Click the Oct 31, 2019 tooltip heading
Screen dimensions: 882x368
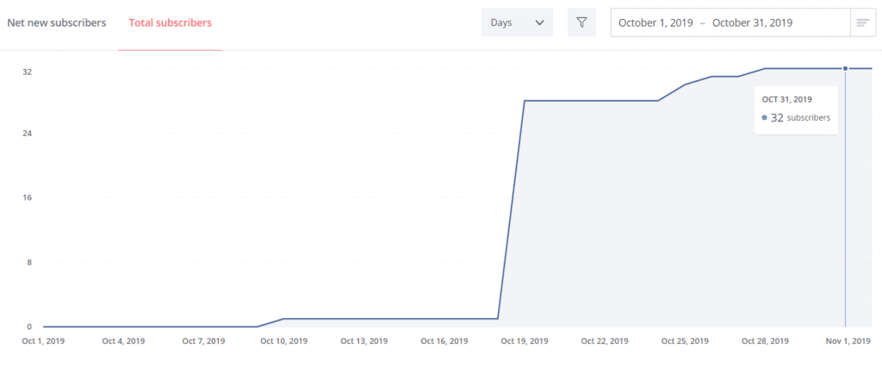tap(787, 100)
